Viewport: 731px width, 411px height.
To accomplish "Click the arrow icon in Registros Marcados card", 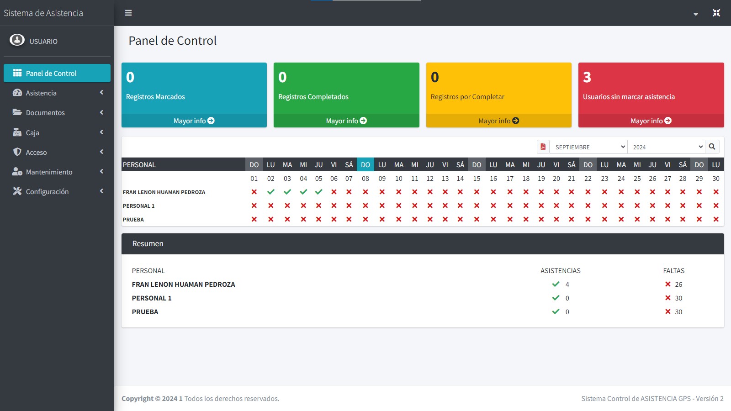I will (x=211, y=121).
